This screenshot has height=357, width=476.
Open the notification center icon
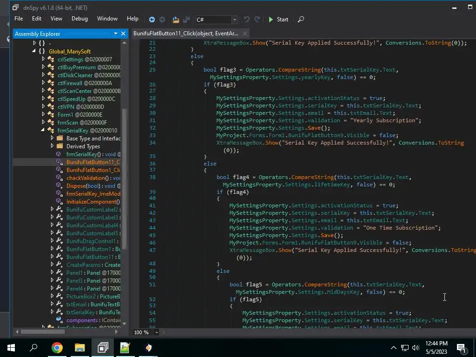click(x=462, y=348)
